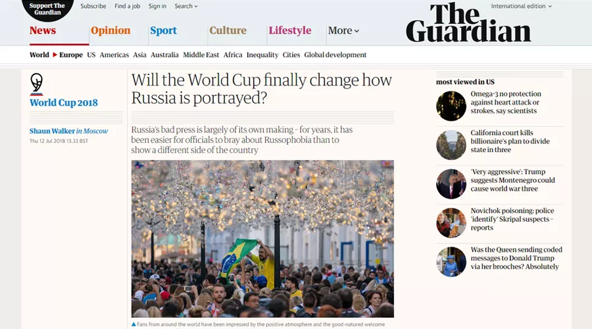
Task: Expand the More navigation menu
Action: tap(343, 30)
